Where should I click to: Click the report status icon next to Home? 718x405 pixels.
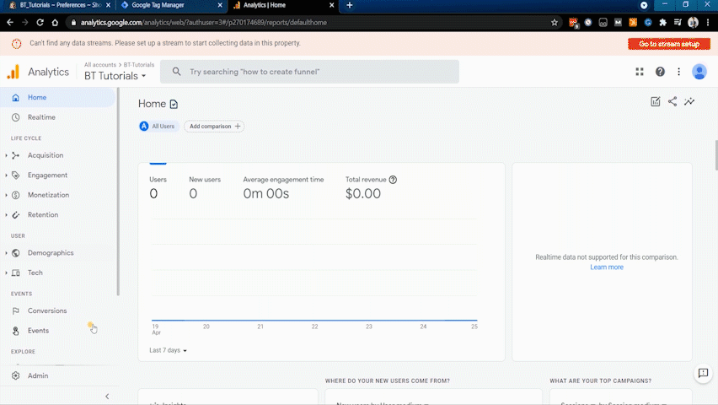point(174,104)
